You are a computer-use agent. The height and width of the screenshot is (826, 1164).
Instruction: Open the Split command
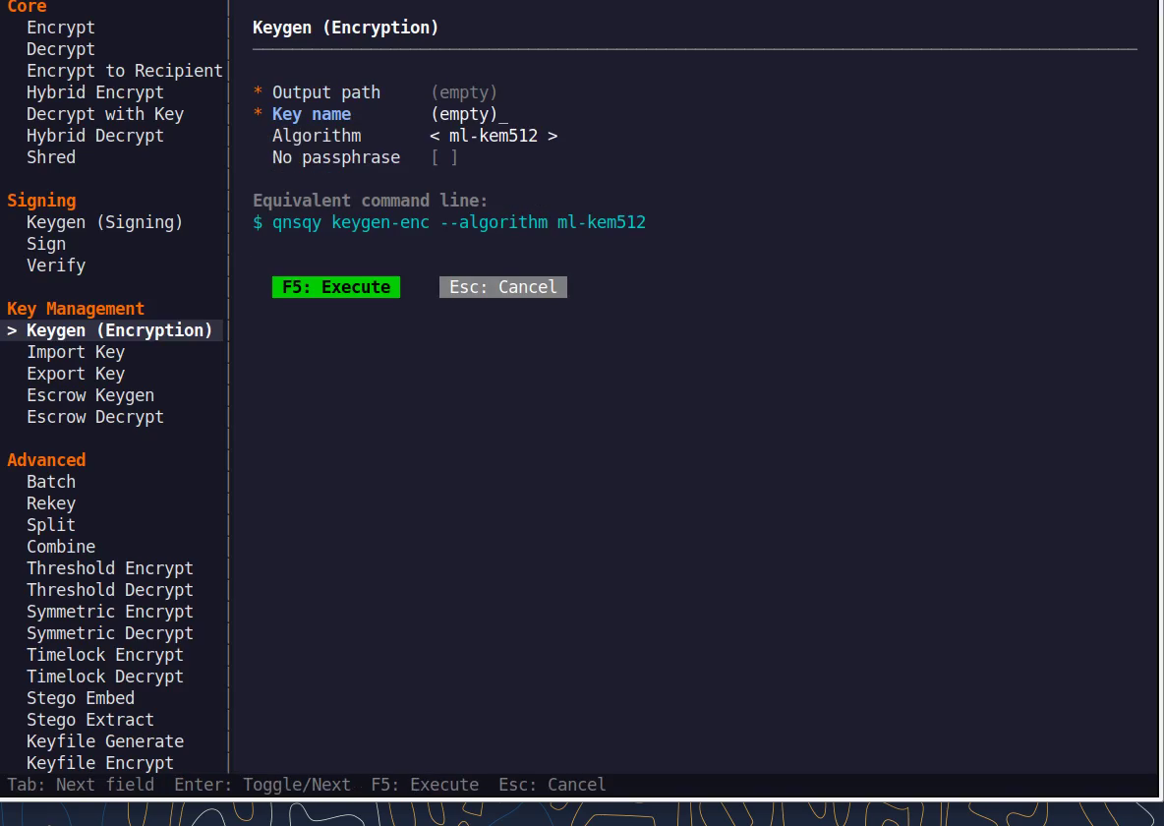51,524
